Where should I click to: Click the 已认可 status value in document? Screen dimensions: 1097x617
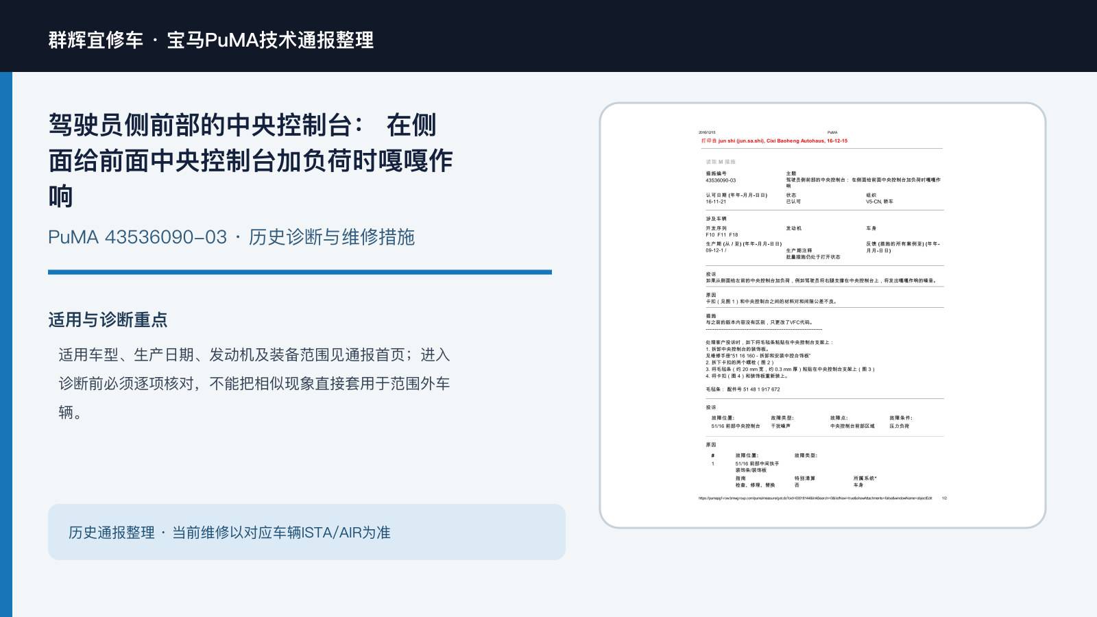[x=793, y=202]
